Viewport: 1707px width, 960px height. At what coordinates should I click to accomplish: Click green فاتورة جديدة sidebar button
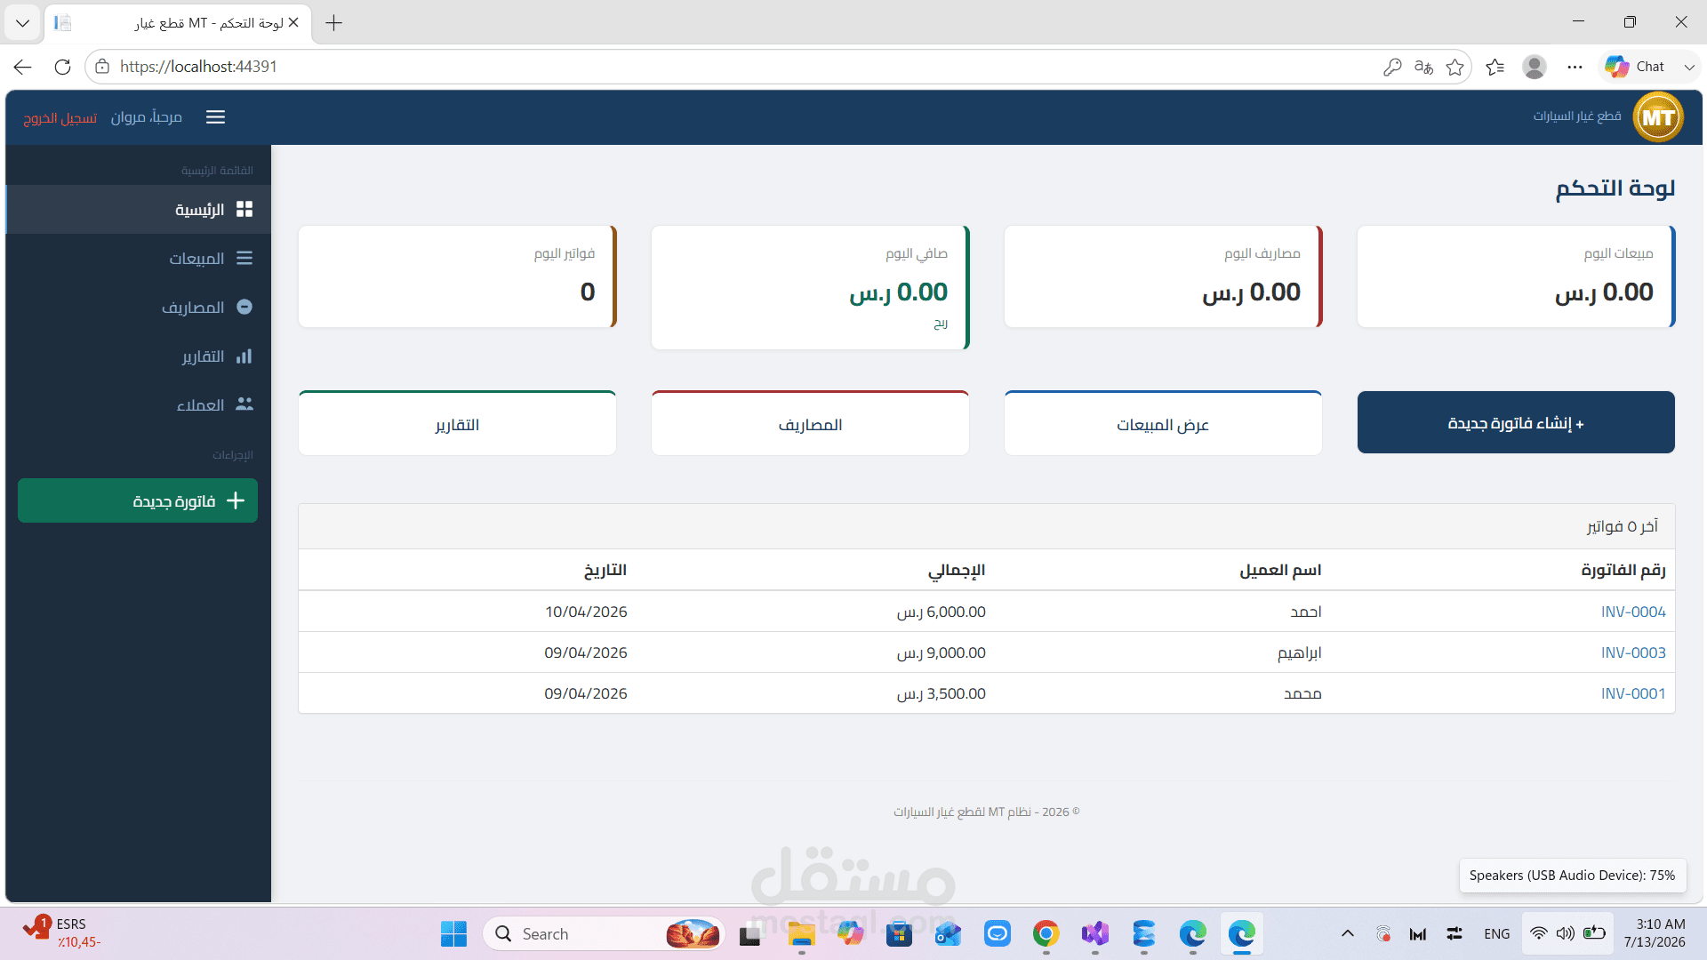138,501
